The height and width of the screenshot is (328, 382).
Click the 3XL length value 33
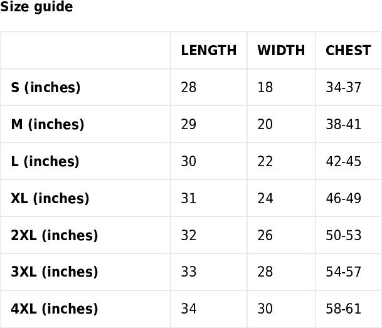pos(189,272)
